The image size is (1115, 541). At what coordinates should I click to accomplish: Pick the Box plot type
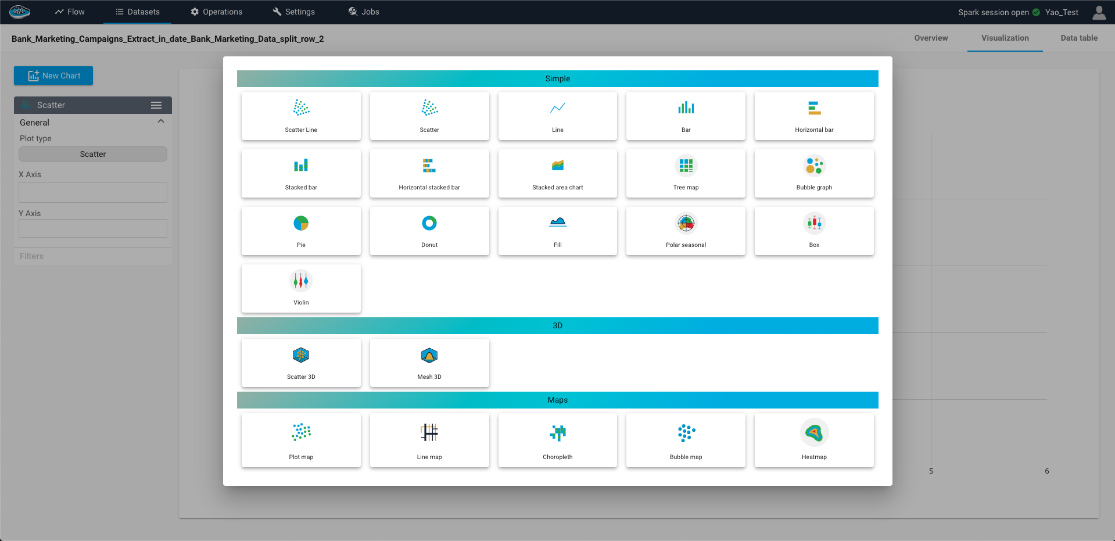(x=813, y=230)
